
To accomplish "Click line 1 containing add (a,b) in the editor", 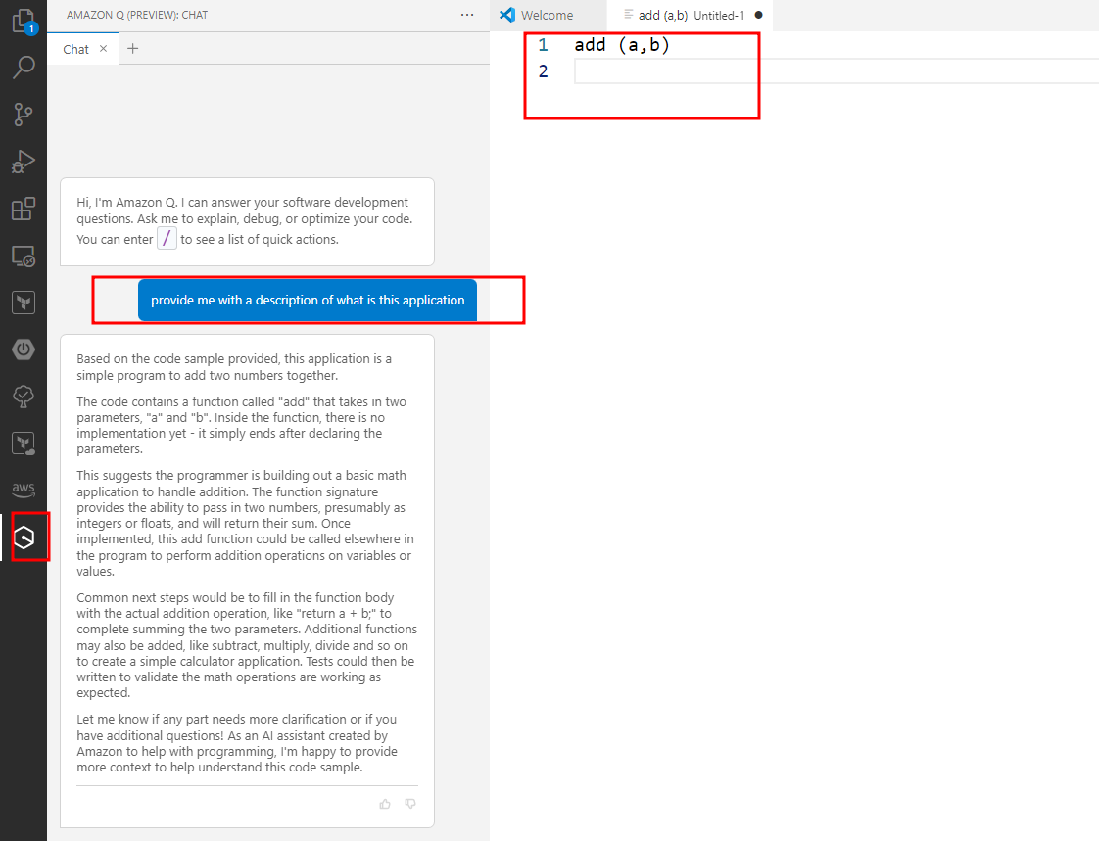I will [622, 45].
